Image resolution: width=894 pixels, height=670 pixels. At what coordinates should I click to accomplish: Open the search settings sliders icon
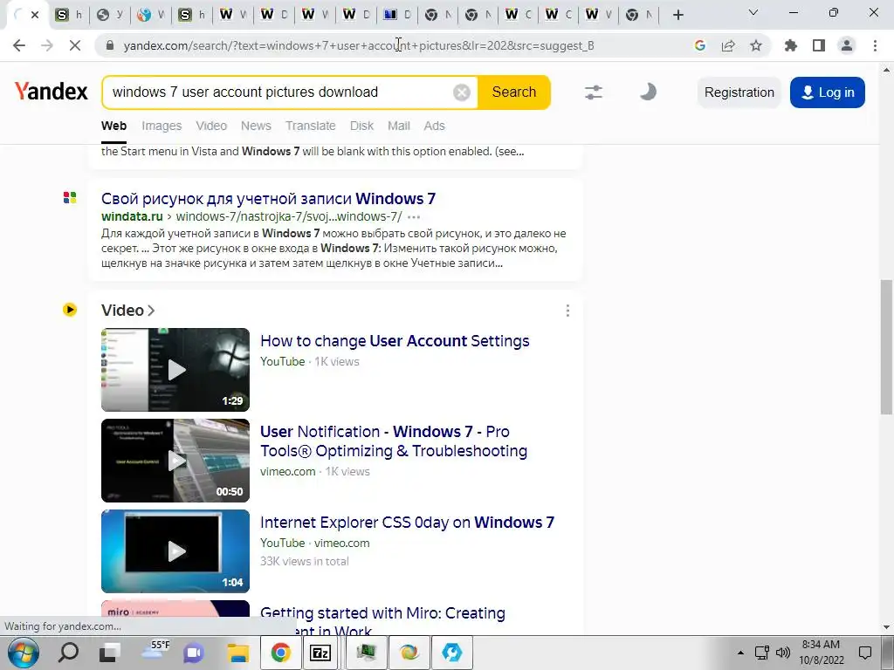point(594,92)
